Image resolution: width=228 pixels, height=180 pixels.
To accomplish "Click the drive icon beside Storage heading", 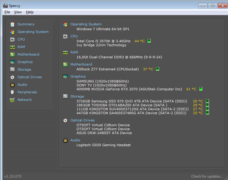I will click(65, 96).
